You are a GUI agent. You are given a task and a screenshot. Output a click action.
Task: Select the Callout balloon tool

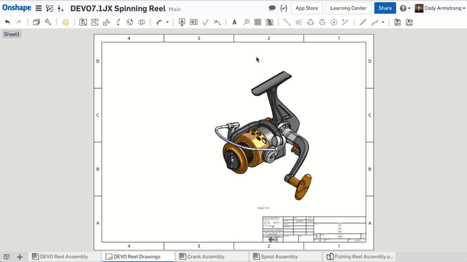(246, 22)
